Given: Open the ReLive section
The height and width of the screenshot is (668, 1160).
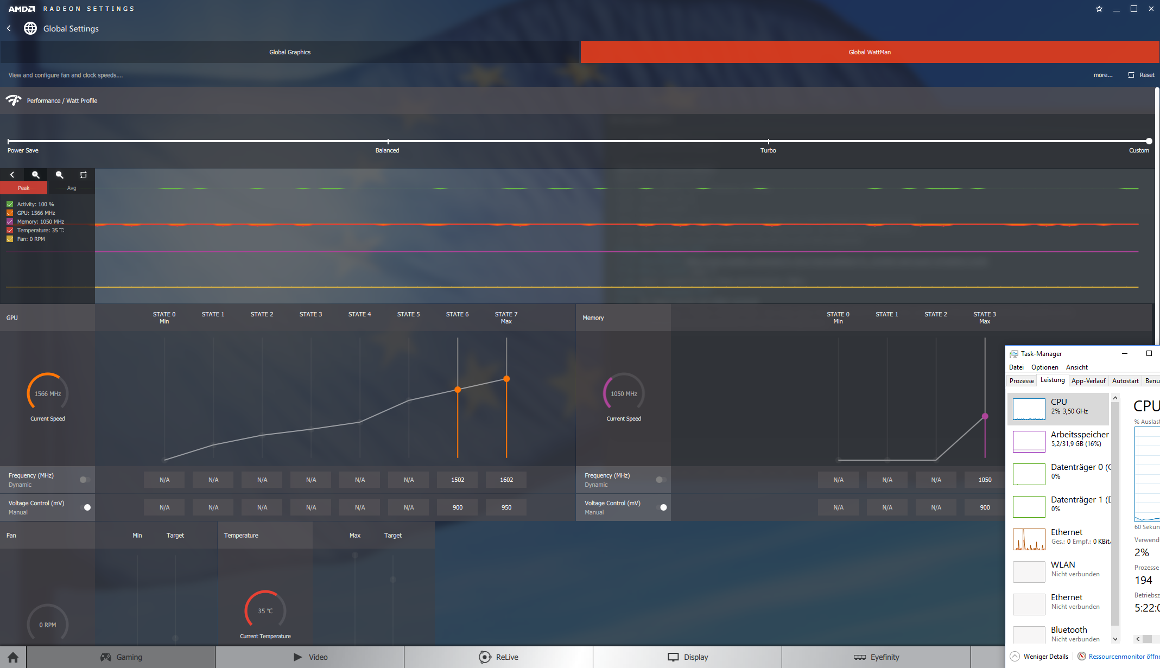Looking at the screenshot, I should (498, 657).
